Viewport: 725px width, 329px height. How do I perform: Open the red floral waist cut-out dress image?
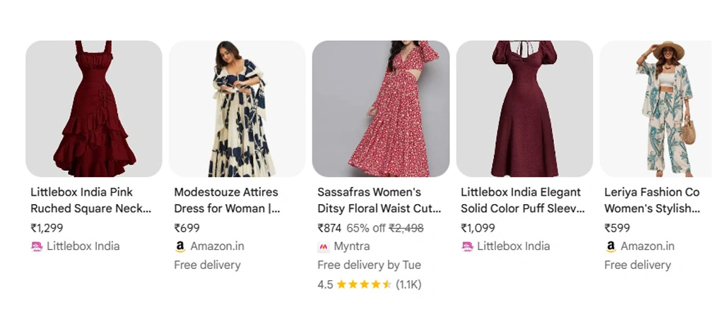[381, 109]
